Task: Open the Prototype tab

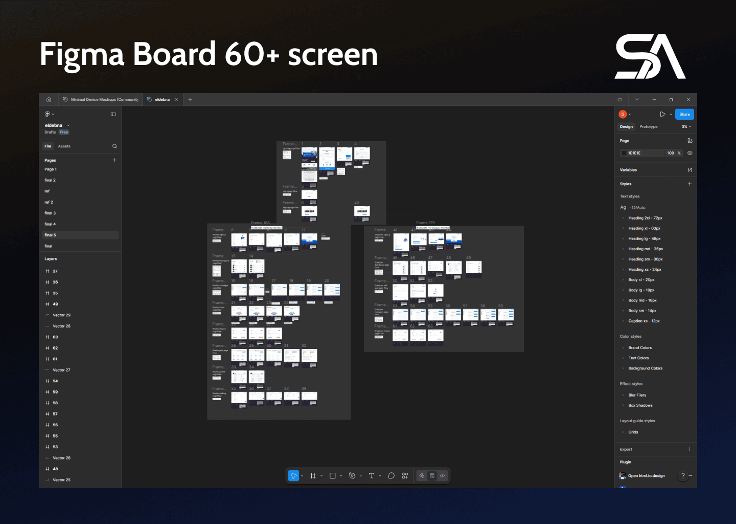Action: 649,127
